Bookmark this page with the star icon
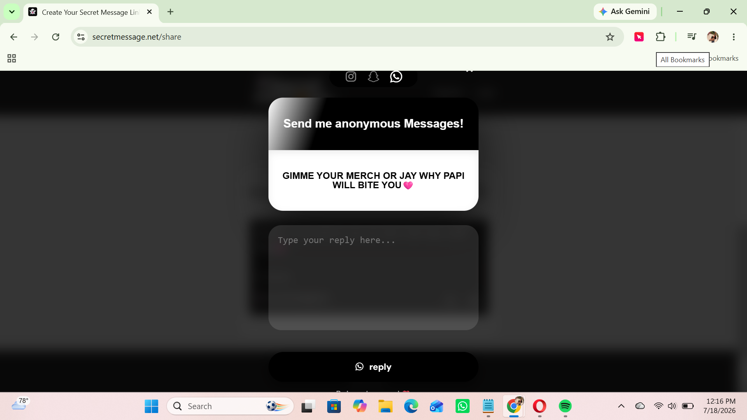Image resolution: width=747 pixels, height=420 pixels. click(x=610, y=37)
